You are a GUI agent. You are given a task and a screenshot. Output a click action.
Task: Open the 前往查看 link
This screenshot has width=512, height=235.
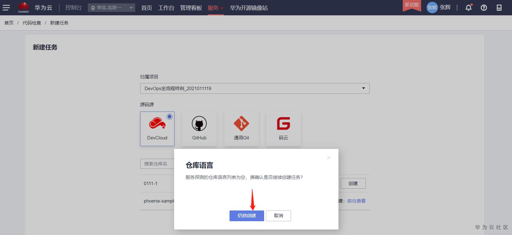(357, 201)
